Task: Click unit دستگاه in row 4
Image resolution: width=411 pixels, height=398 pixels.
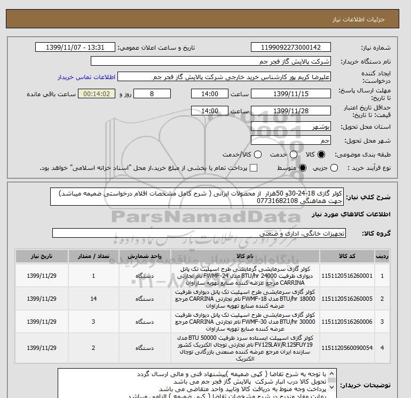Action: click(x=145, y=348)
